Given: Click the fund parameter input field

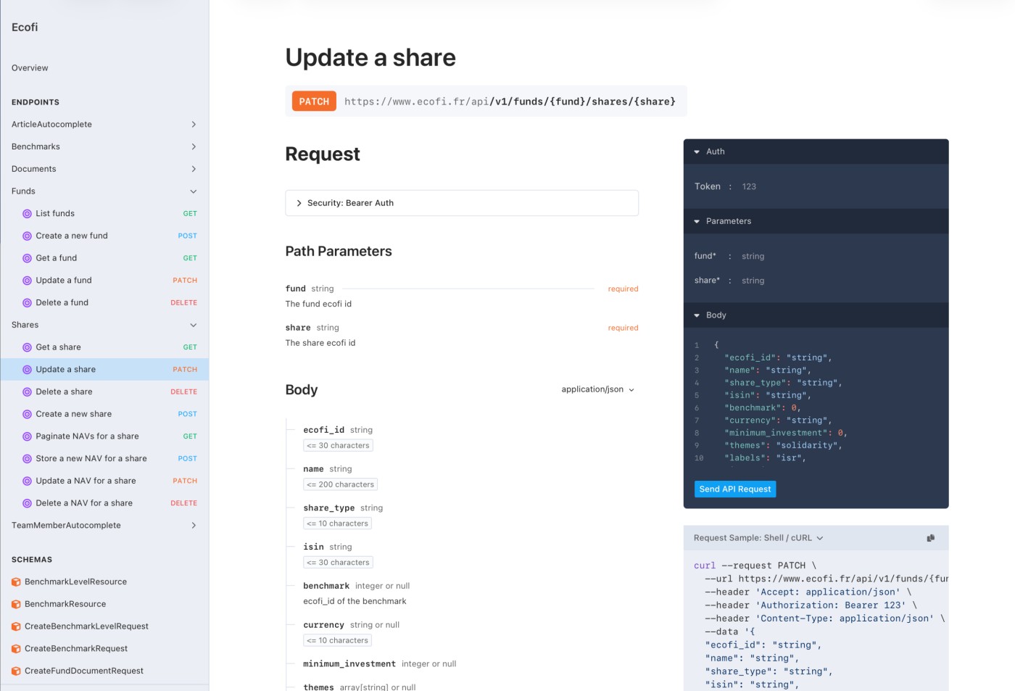Looking at the screenshot, I should pos(834,257).
